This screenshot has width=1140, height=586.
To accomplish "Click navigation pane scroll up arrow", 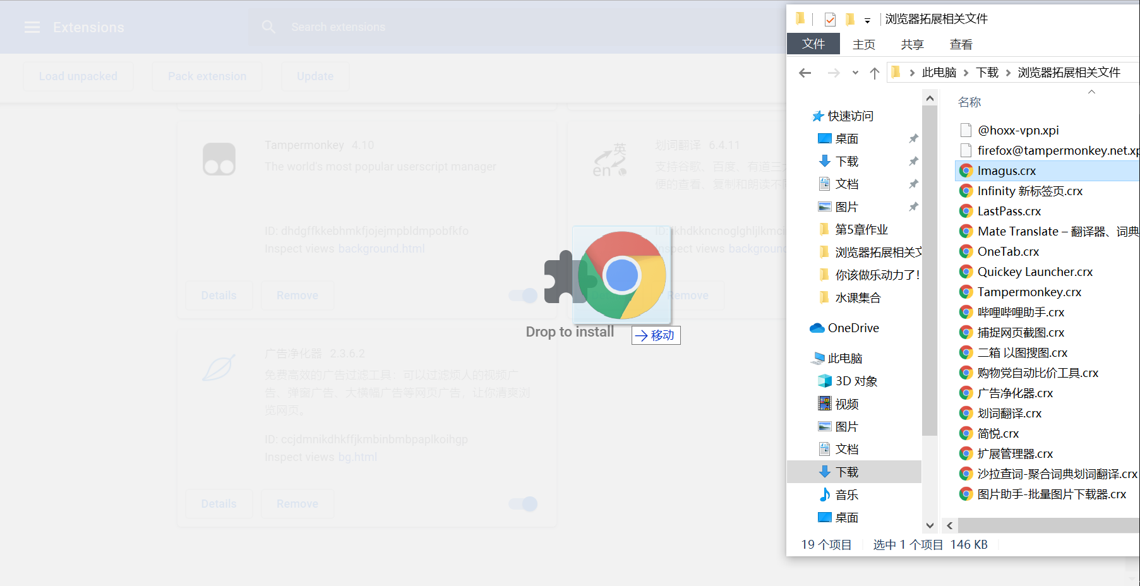I will click(929, 99).
